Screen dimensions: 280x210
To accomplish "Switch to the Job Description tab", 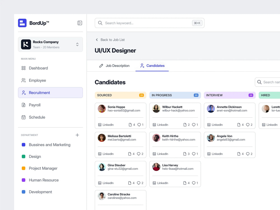I will [114, 66].
